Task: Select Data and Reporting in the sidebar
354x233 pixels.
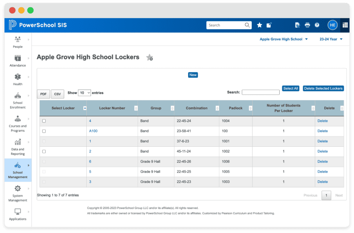Action: point(18,147)
